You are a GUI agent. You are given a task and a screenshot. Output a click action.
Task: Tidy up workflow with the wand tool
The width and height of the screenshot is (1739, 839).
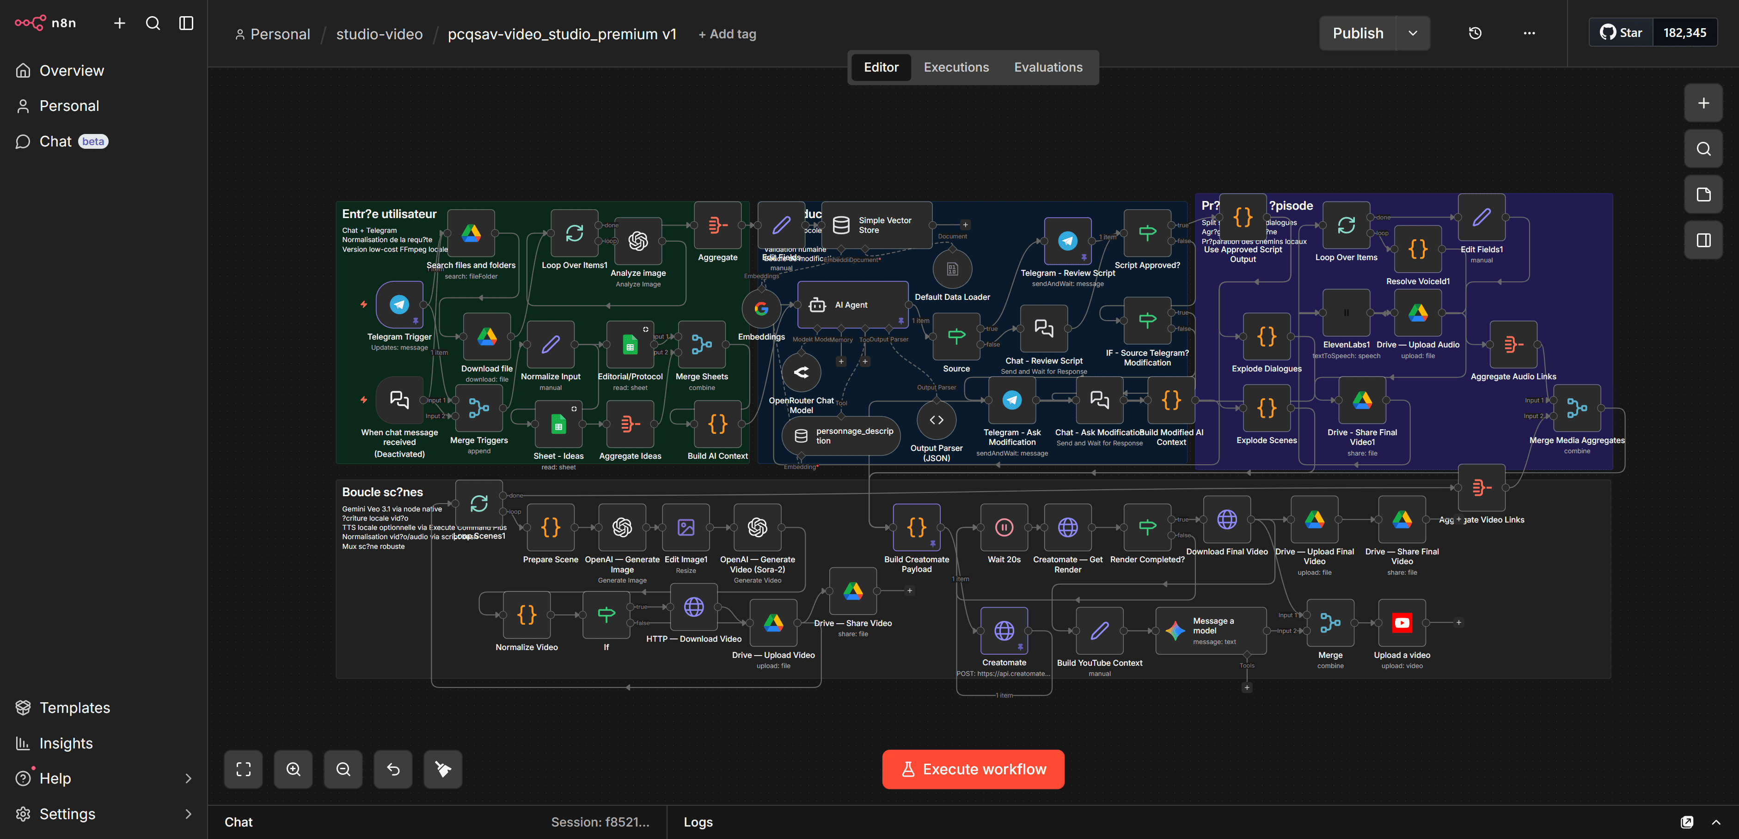click(x=443, y=770)
